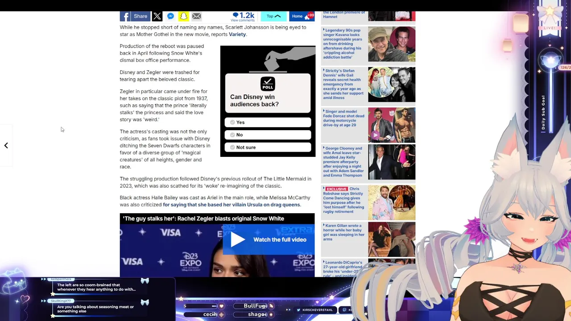Open link about Ursula based on drag queens
The image size is (571, 321).
point(232,205)
